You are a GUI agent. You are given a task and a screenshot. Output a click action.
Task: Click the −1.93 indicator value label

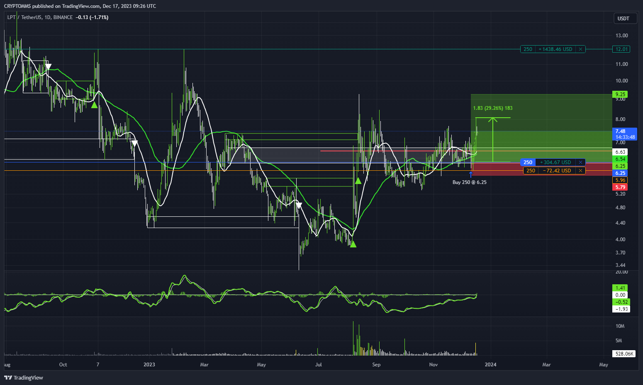point(621,309)
